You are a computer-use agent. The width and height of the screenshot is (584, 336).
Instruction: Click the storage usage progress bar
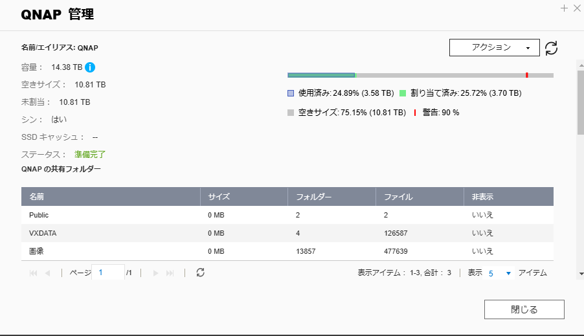click(x=420, y=75)
